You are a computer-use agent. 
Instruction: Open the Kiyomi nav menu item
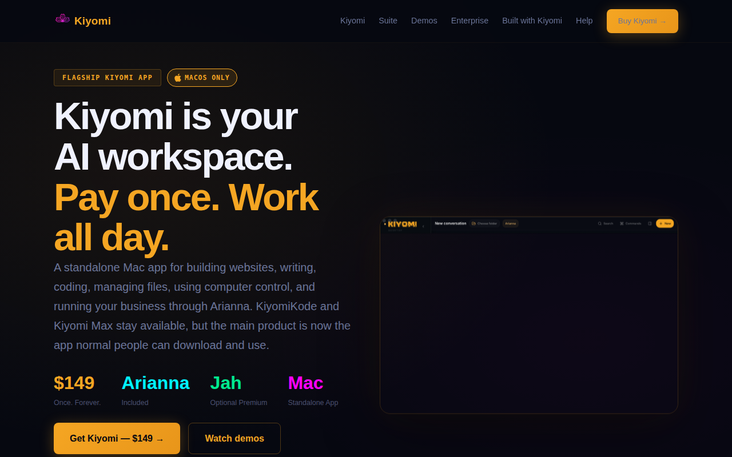352,21
